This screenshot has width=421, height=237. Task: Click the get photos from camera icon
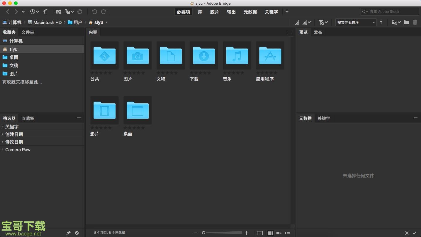point(59,12)
